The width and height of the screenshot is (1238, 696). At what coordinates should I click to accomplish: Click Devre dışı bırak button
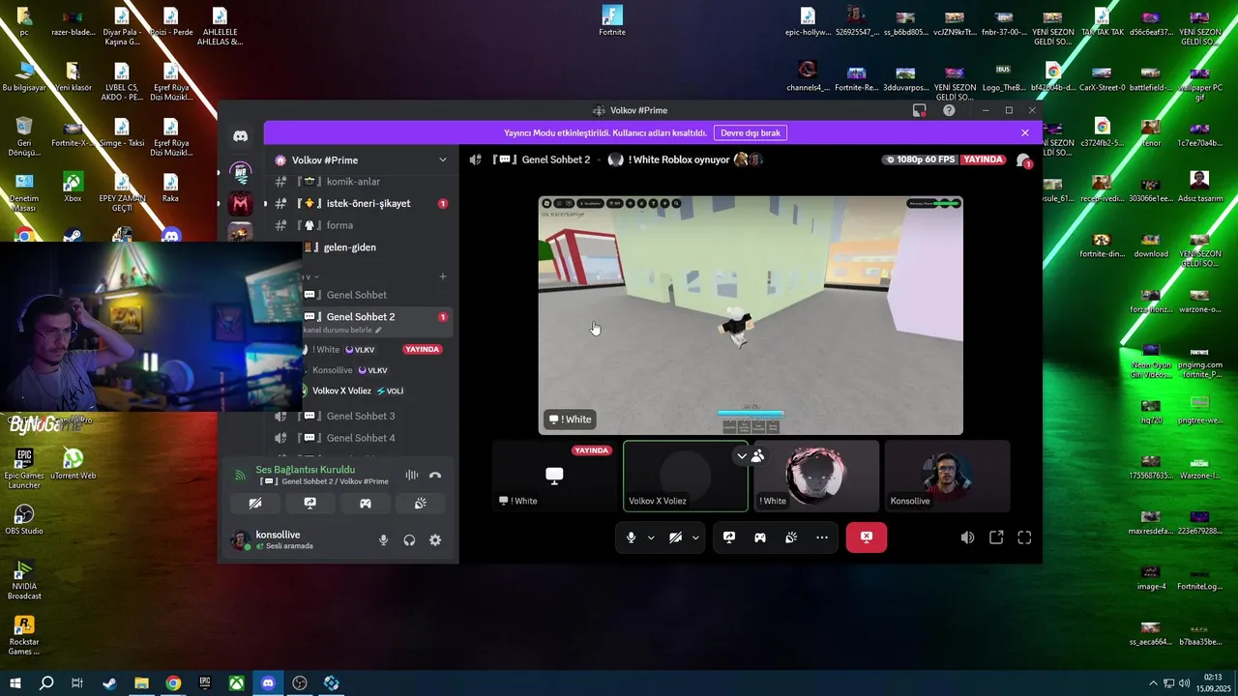751,133
